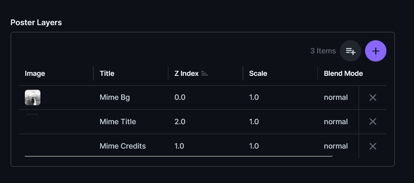Click the Z Index sort icon
The width and height of the screenshot is (414, 183).
tap(205, 74)
